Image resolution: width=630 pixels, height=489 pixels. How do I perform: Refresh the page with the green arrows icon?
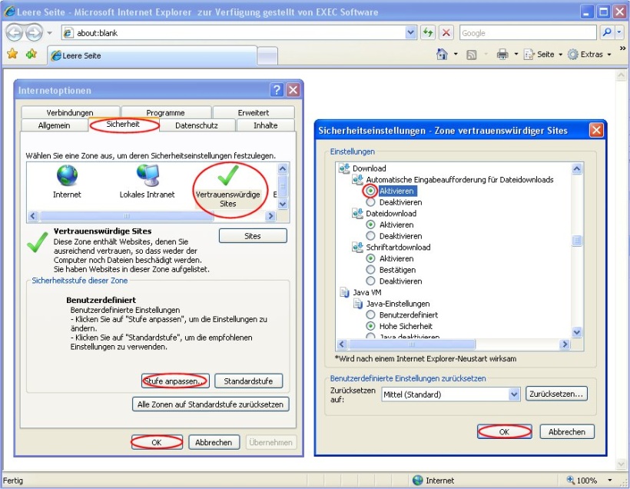pos(428,32)
